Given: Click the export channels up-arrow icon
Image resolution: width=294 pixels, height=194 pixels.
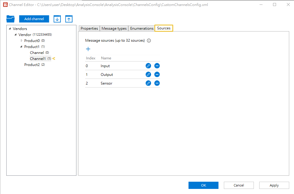Looking at the screenshot, I should tap(69, 19).
